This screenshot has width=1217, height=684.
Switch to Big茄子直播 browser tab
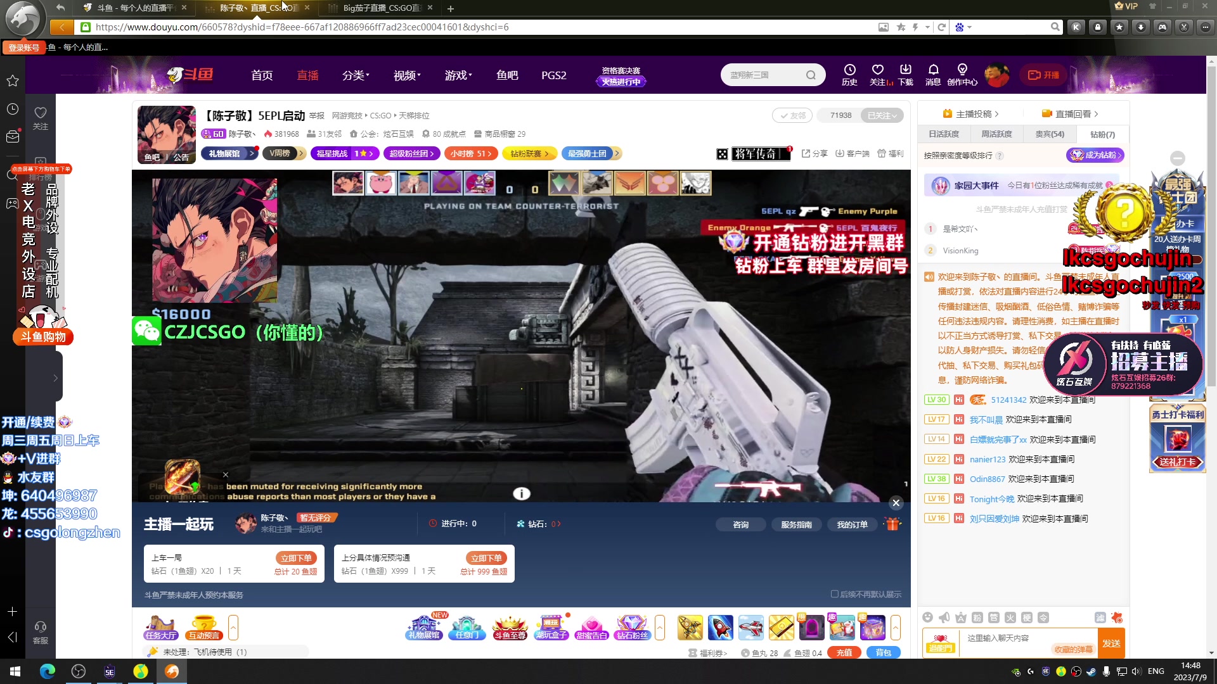click(382, 8)
